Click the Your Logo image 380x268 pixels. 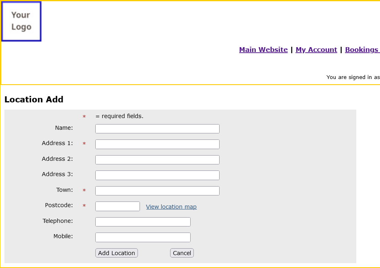[21, 21]
